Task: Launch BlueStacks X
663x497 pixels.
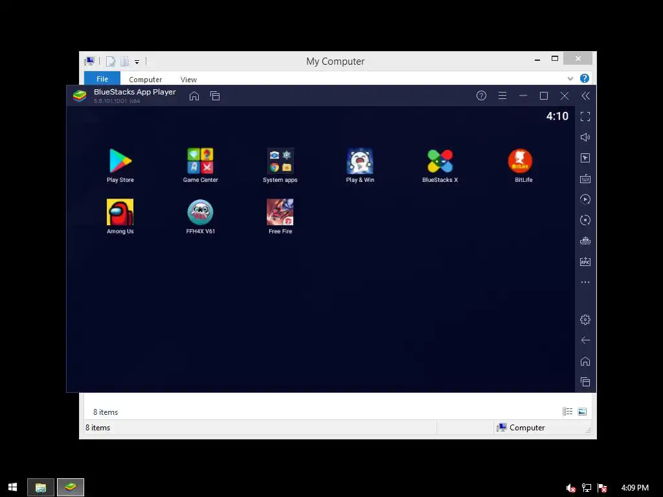Action: pos(440,161)
